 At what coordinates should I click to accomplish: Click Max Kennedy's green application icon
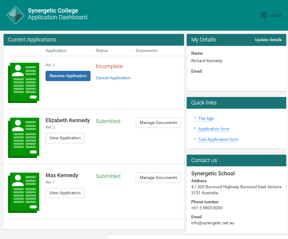pyautogui.click(x=23, y=193)
